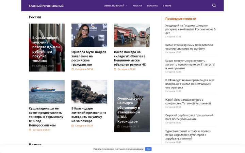245x153 pixels.
Task: Go to the Россия menu section
Action: [137, 6]
